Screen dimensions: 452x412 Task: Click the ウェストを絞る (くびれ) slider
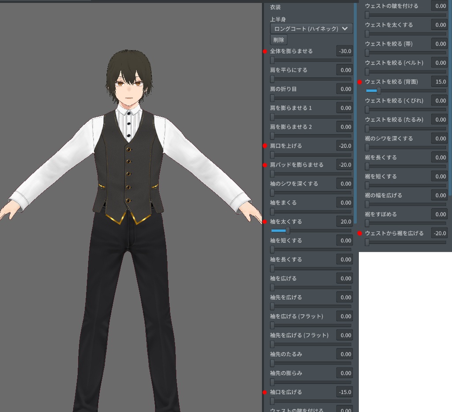point(406,110)
